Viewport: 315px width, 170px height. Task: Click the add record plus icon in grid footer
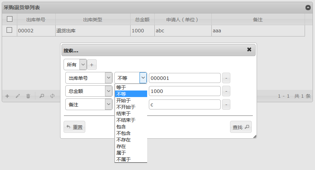pos(7,96)
